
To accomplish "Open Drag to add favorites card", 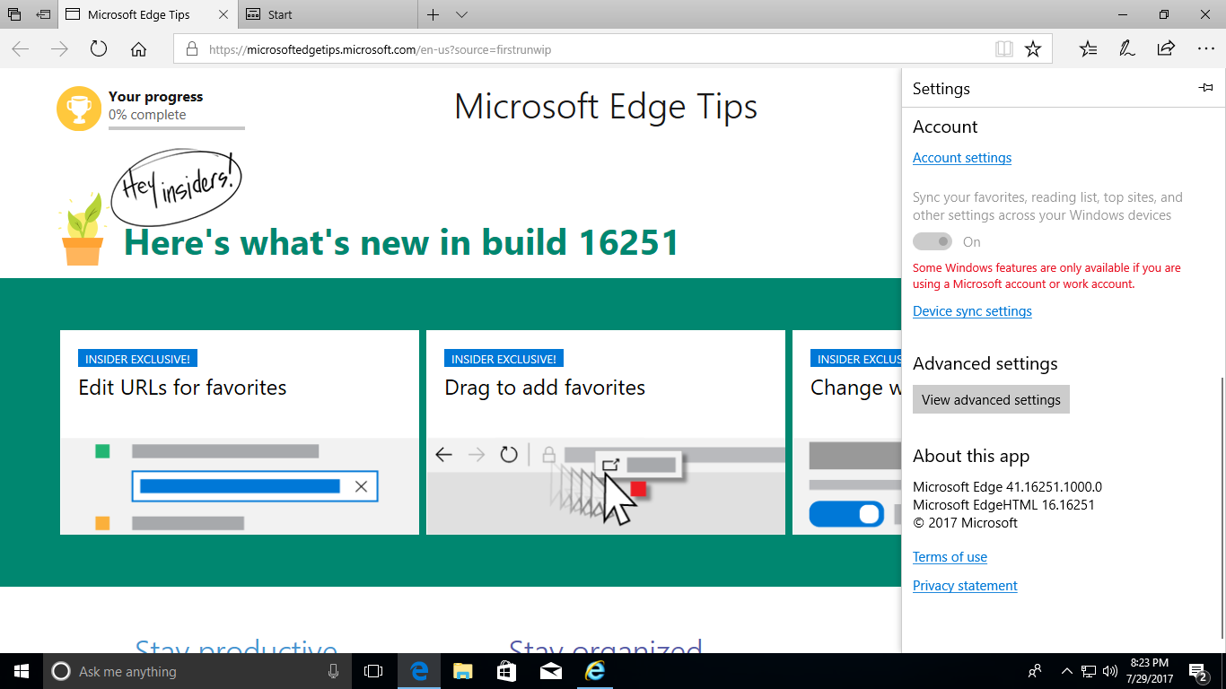I will pyautogui.click(x=606, y=432).
